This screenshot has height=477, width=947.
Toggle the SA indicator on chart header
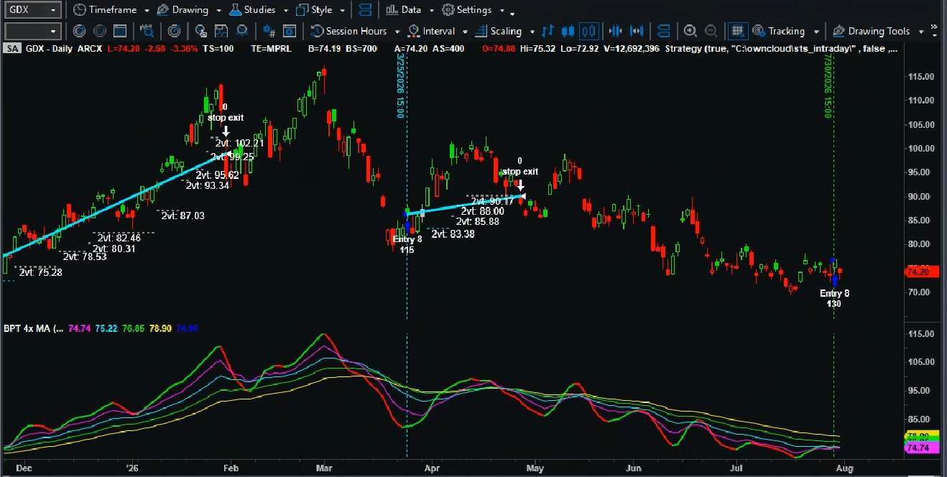click(x=12, y=48)
